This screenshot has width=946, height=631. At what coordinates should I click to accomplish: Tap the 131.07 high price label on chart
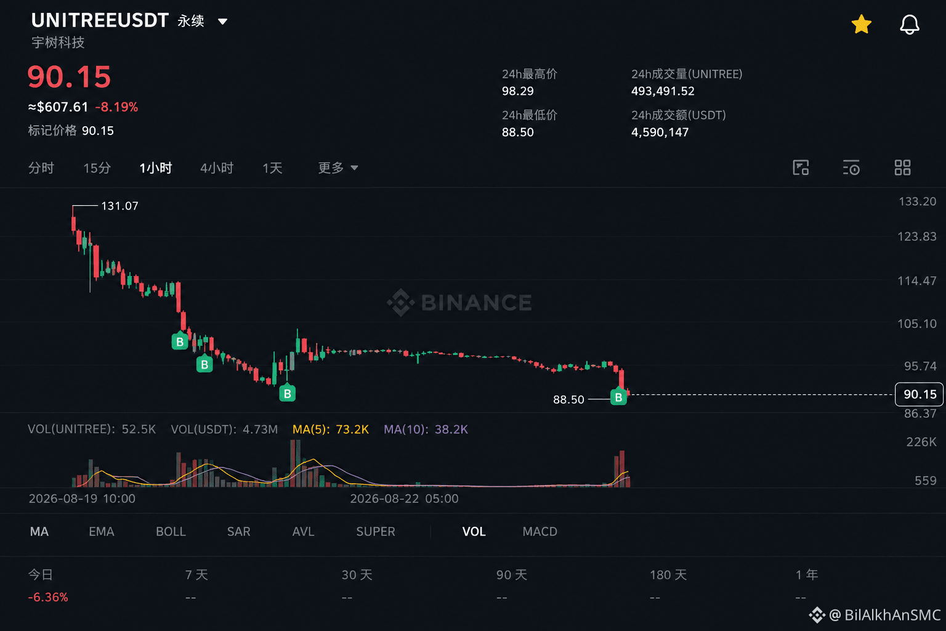[x=119, y=206]
